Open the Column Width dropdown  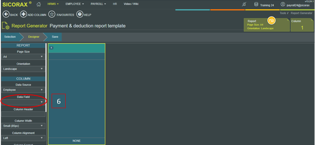click(23, 126)
